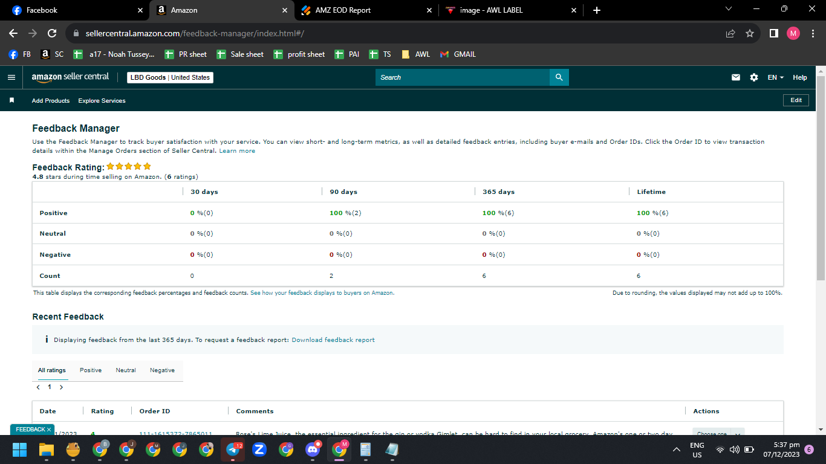This screenshot has width=826, height=464.
Task: Click the ENG US language indicator in taskbar
Action: pos(697,449)
